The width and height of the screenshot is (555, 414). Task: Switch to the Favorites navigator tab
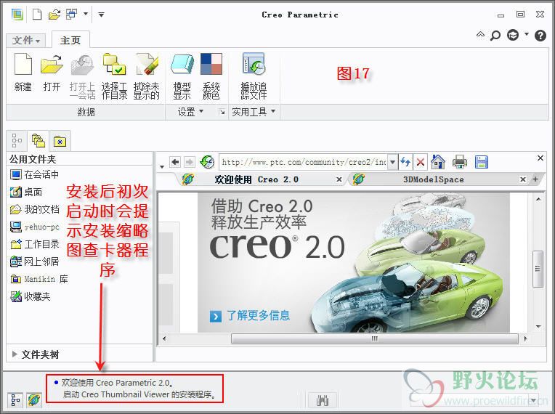[60, 141]
